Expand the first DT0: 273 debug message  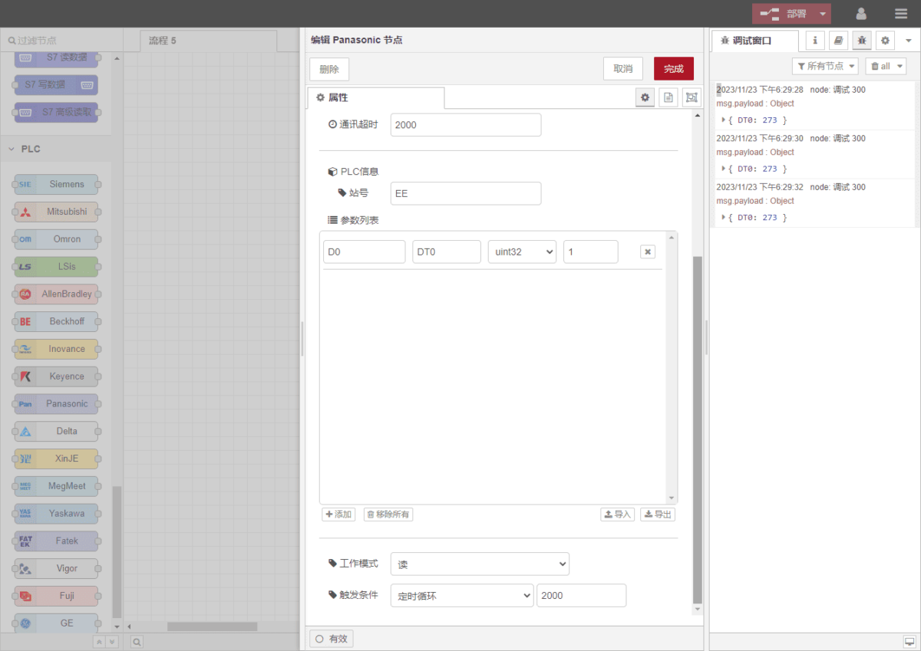click(x=724, y=120)
